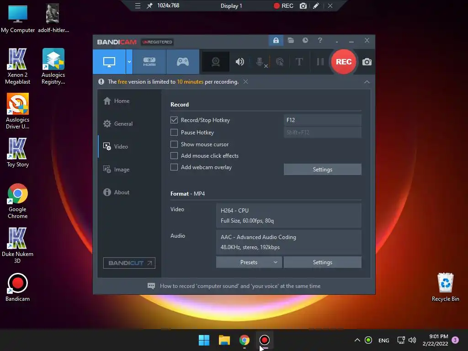Open the Presets dropdown
This screenshot has width=468, height=351.
tap(249, 262)
